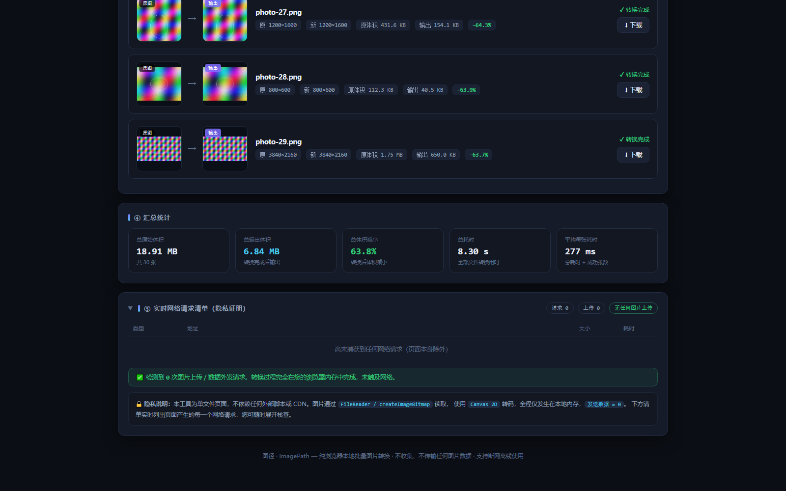This screenshot has width=786, height=491.
Task: Download converted photo-29.png
Action: (633, 155)
